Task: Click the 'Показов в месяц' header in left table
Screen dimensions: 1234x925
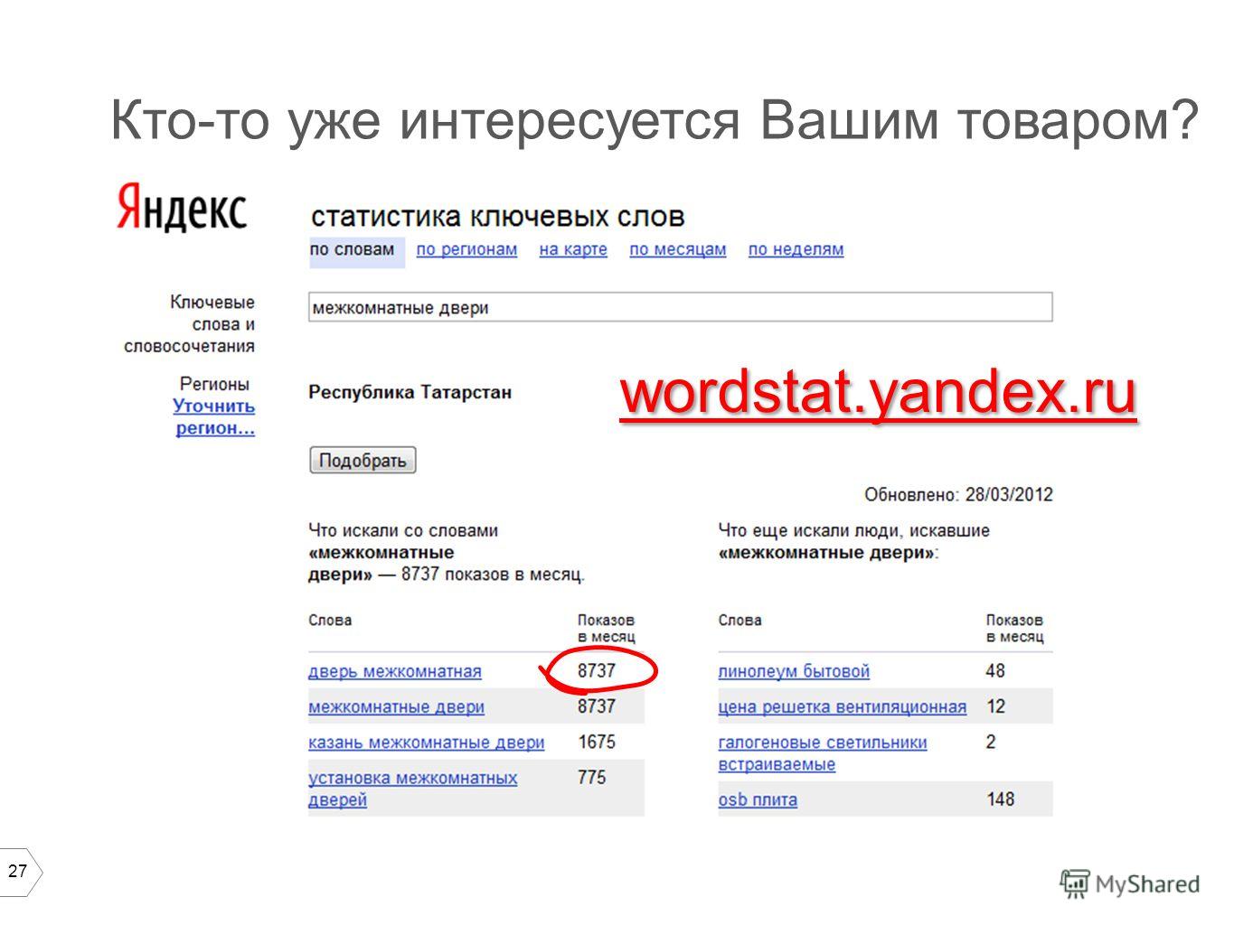Action: (x=607, y=629)
